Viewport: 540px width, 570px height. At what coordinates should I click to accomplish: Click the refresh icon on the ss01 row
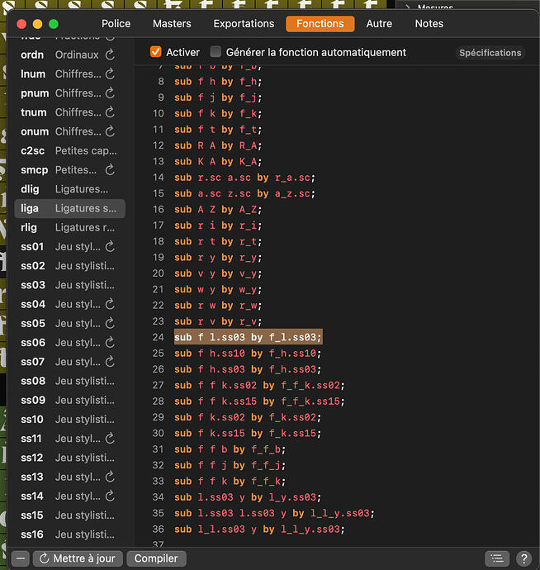coord(111,247)
